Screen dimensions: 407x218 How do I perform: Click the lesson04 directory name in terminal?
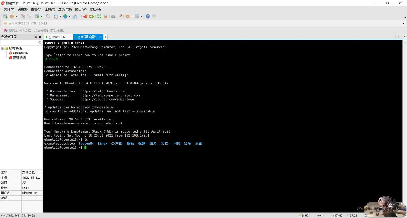(x=86, y=144)
